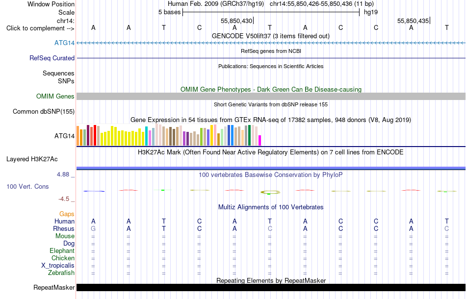Click the gray OMIM Genes item bar
466x299 pixels.
coord(271,96)
